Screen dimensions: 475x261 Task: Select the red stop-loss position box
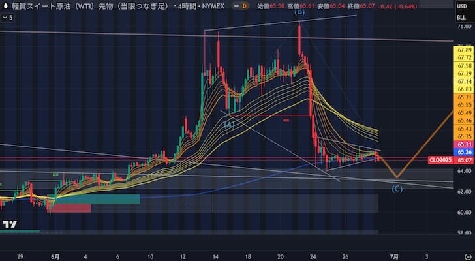point(70,208)
